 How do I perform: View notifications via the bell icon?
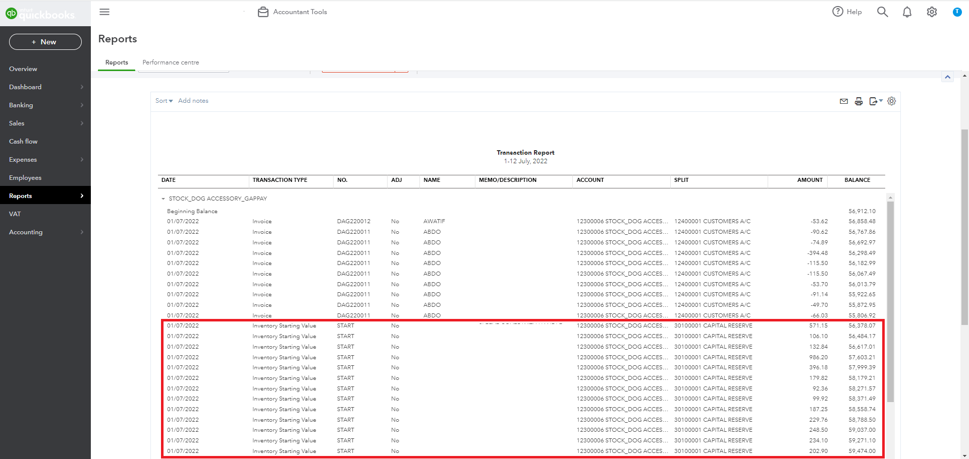tap(907, 12)
